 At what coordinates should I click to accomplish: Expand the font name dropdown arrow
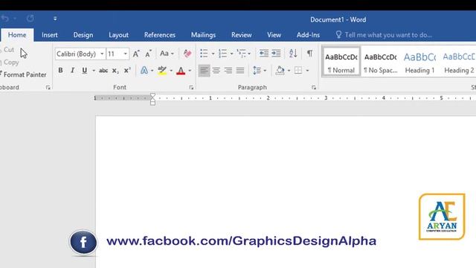[x=102, y=54]
